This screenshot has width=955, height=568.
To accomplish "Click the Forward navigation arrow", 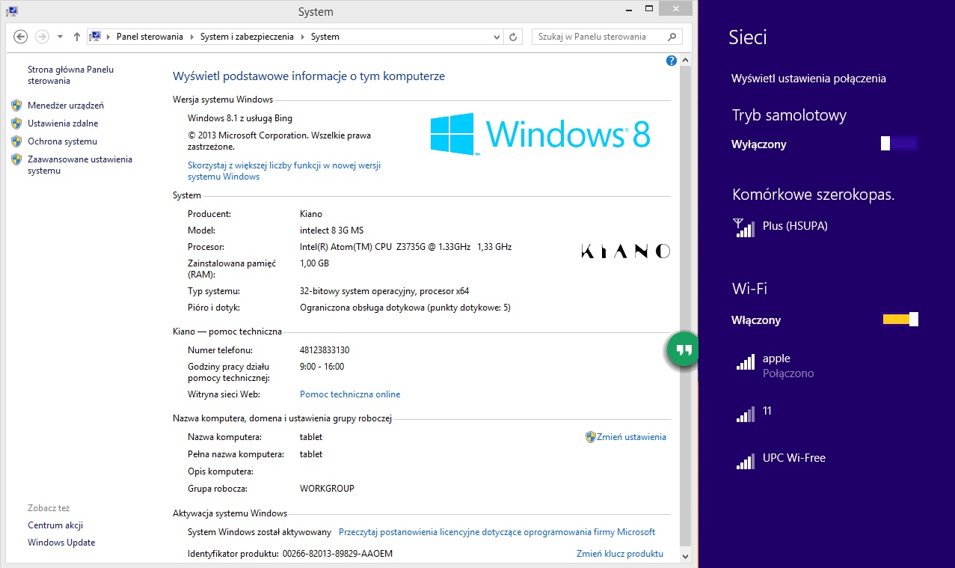I will [43, 37].
